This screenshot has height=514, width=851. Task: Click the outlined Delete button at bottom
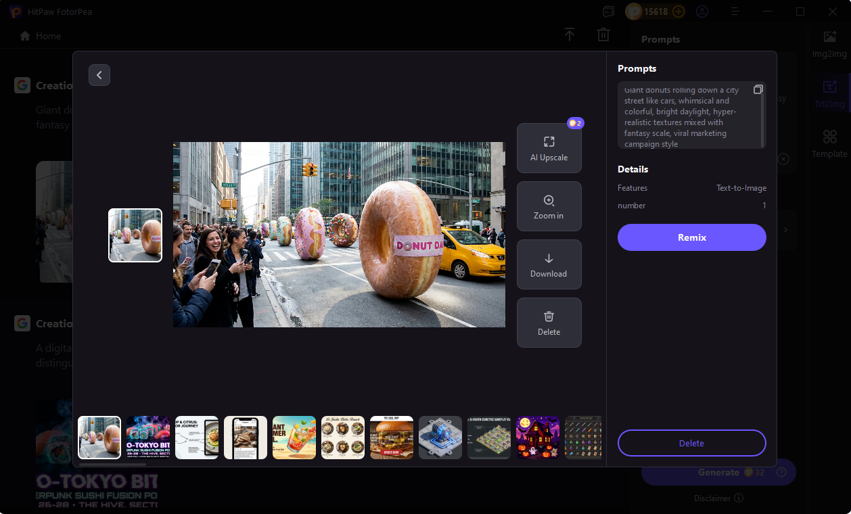coord(691,443)
